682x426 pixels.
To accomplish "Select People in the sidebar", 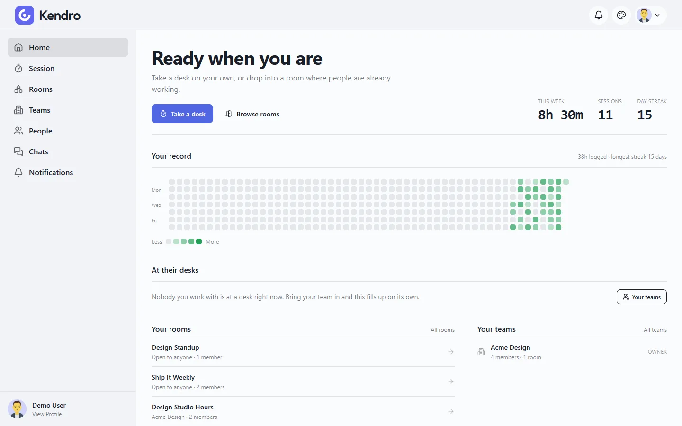I will [68, 131].
